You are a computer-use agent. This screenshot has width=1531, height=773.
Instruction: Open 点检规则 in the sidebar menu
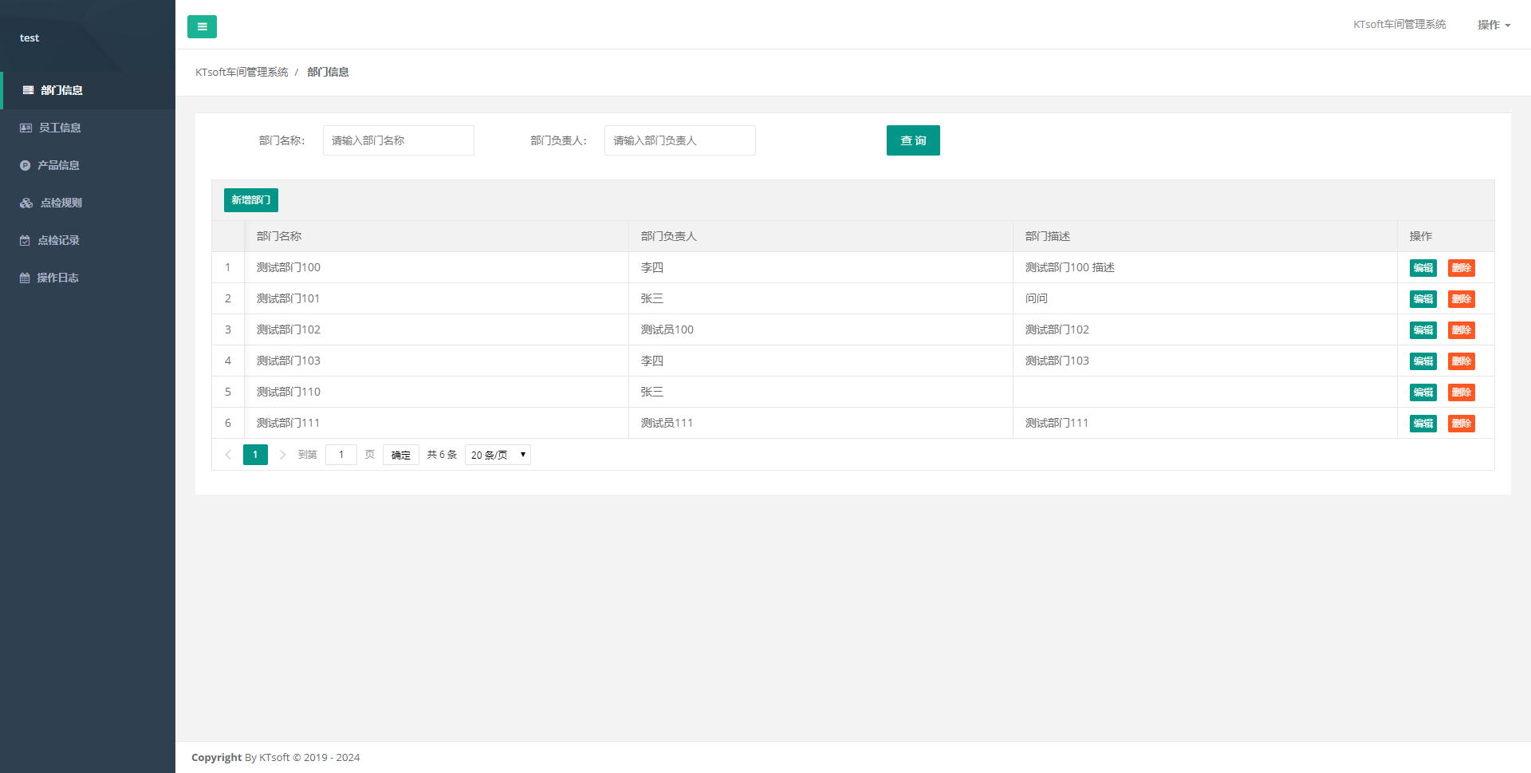(88, 203)
